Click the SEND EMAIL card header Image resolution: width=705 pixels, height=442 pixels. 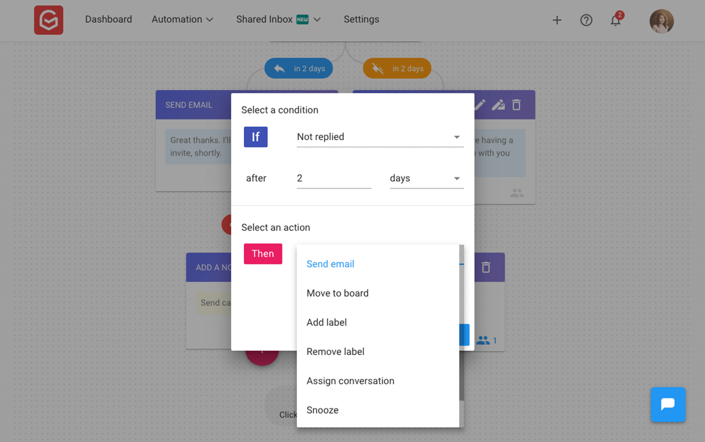pos(193,105)
